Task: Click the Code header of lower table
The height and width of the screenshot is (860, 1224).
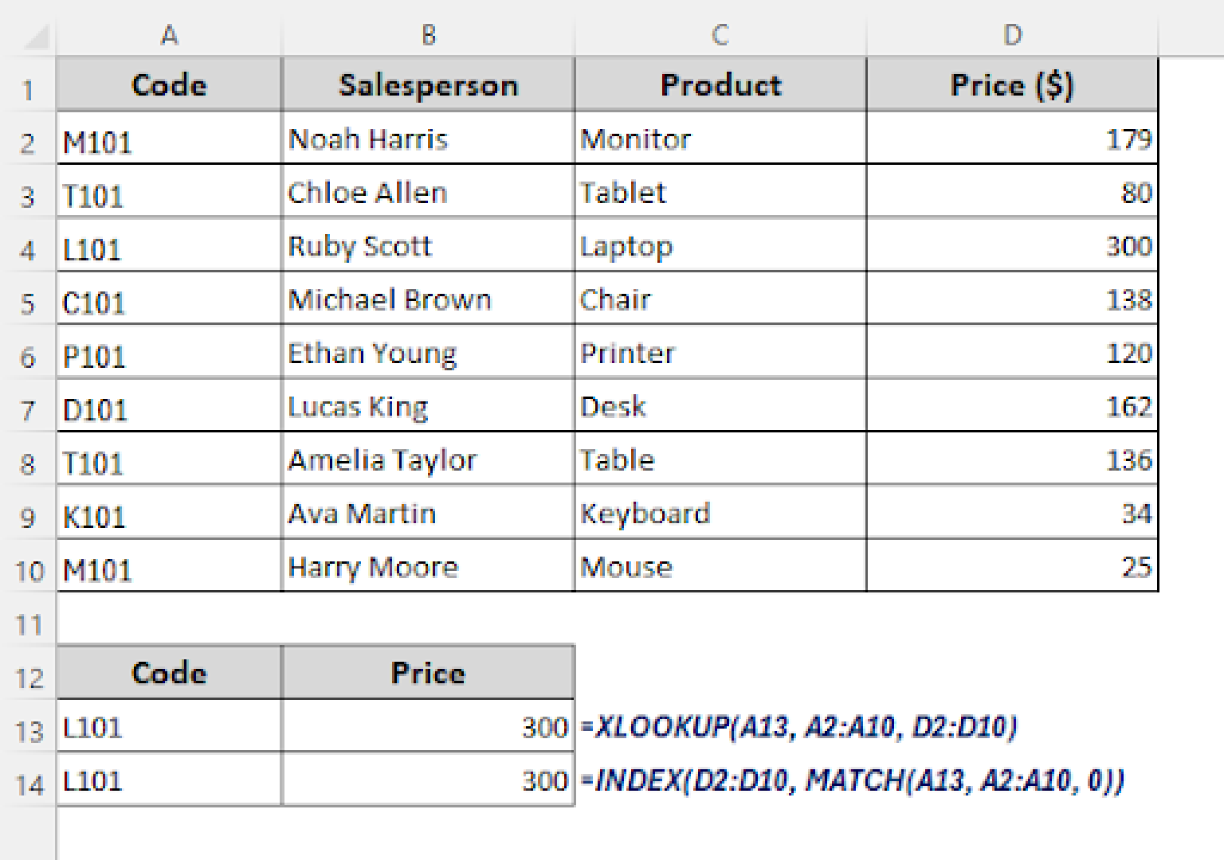Action: tap(169, 673)
